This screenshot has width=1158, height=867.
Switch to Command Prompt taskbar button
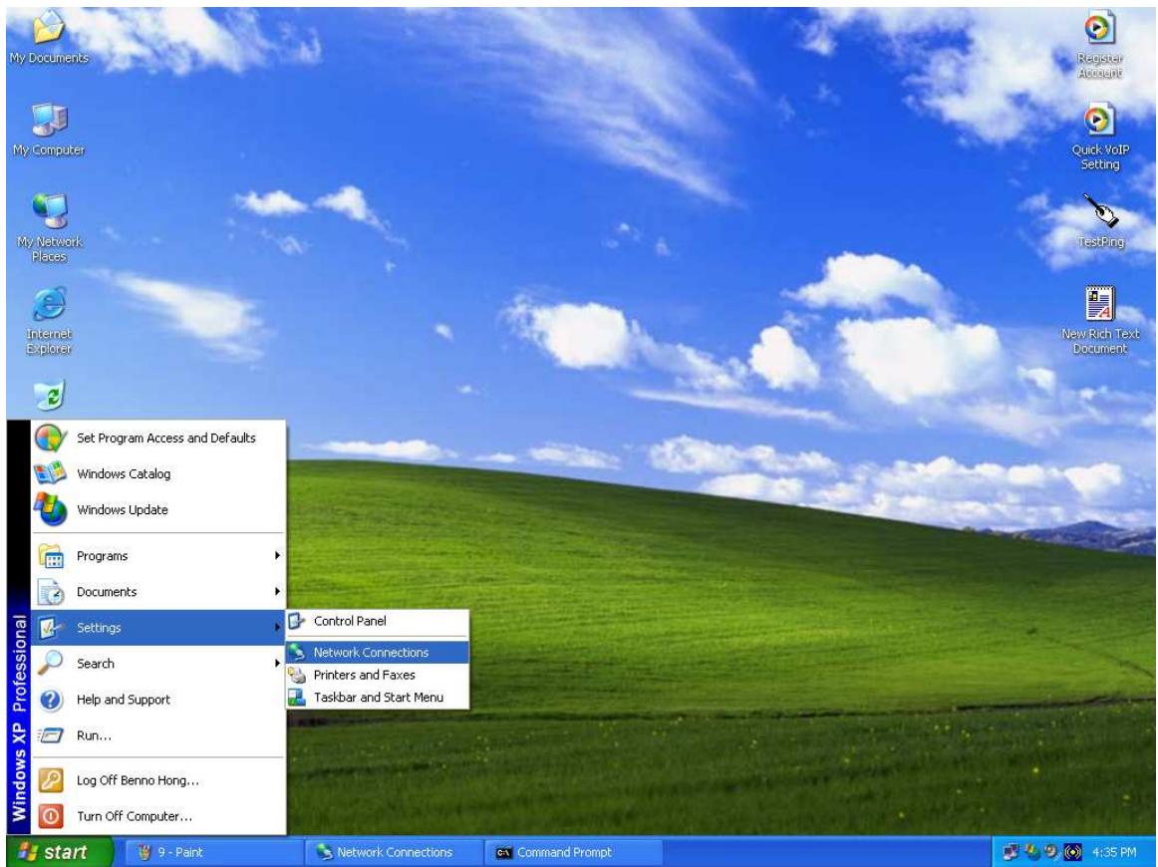[x=574, y=852]
